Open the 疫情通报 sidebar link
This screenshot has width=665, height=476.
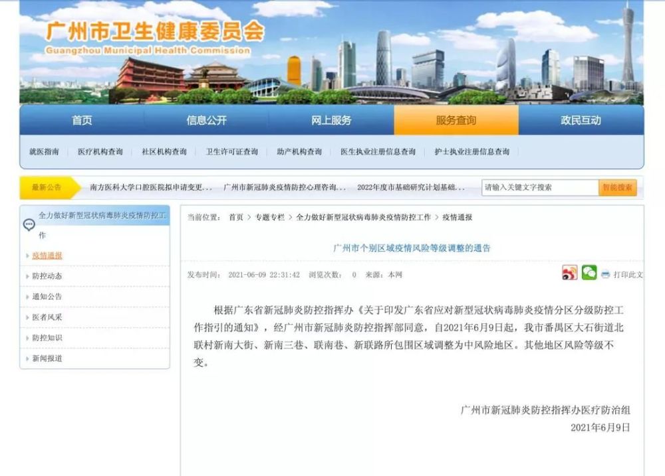pos(47,256)
